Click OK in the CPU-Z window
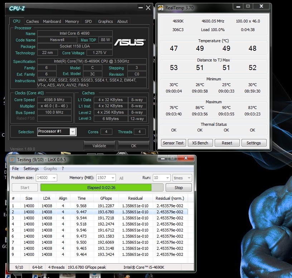 click(133, 146)
